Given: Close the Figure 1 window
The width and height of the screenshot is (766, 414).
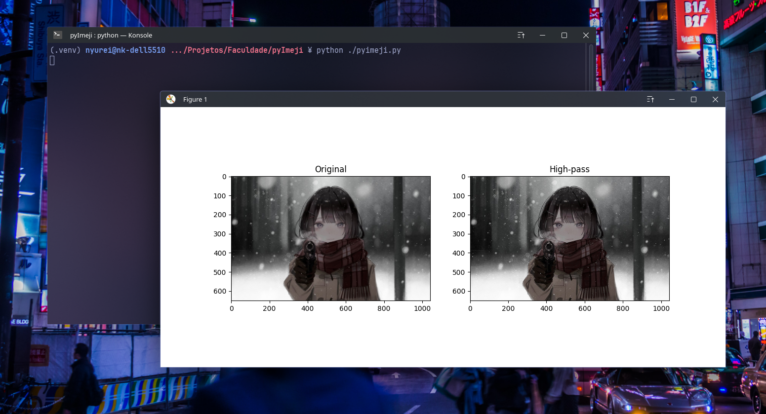Looking at the screenshot, I should click(716, 99).
